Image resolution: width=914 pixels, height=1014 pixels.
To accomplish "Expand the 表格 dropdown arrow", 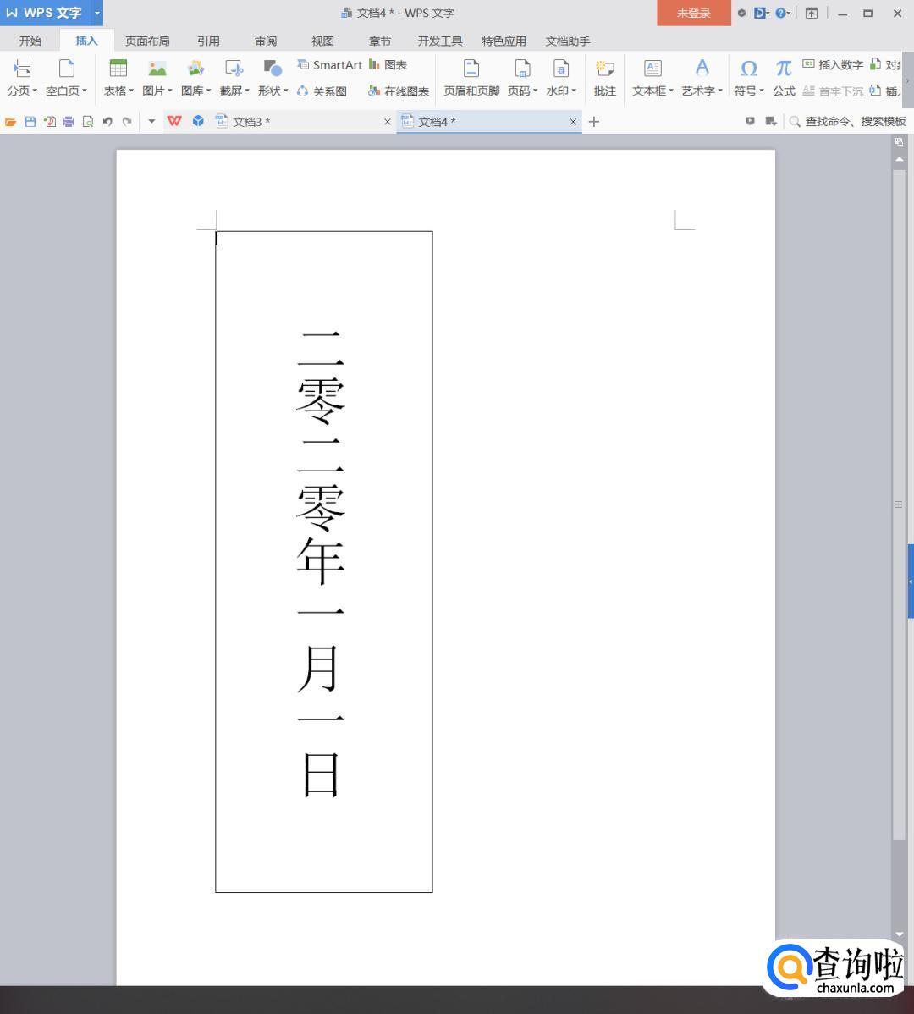I will coord(131,91).
